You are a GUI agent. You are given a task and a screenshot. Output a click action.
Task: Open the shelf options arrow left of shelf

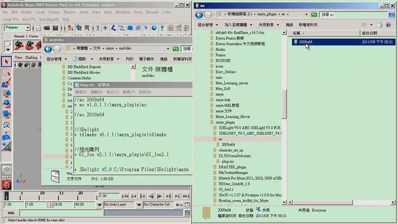coord(7,50)
